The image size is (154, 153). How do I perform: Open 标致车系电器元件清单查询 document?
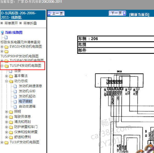[20, 42]
